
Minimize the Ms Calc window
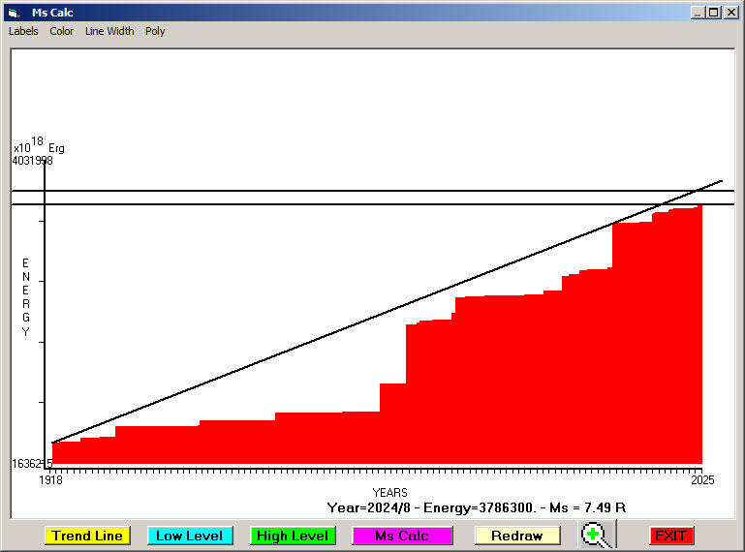point(698,13)
